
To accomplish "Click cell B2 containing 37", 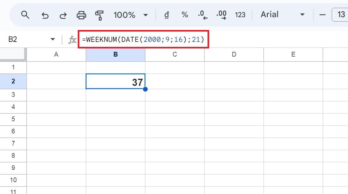I will click(115, 82).
